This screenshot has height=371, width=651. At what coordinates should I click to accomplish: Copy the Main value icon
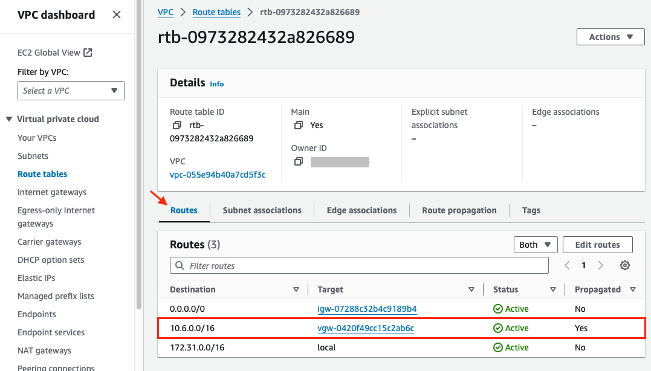[298, 125]
